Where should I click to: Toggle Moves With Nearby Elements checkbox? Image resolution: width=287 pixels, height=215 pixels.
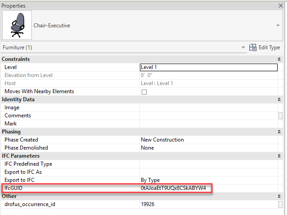pyautogui.click(x=144, y=92)
